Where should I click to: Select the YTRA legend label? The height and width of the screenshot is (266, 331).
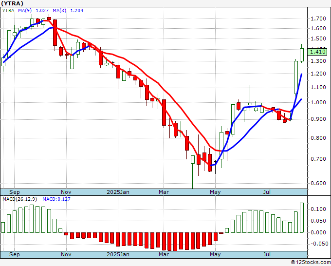click(8, 10)
